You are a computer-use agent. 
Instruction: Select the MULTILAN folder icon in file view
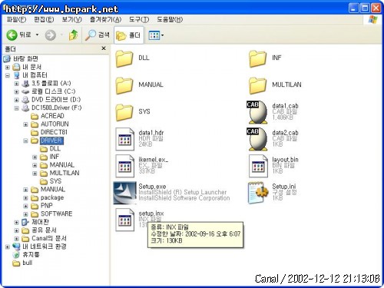coord(257,85)
